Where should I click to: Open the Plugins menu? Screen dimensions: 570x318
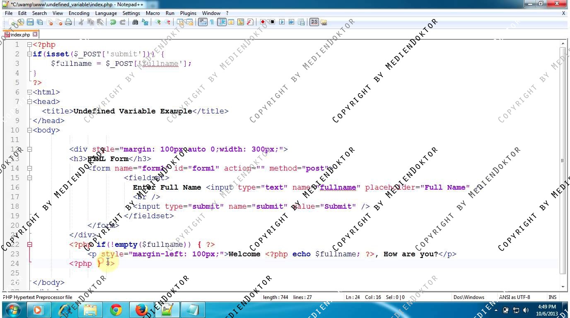click(x=188, y=13)
